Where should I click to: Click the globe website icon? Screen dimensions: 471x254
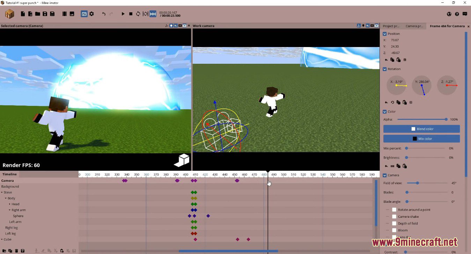(x=449, y=14)
